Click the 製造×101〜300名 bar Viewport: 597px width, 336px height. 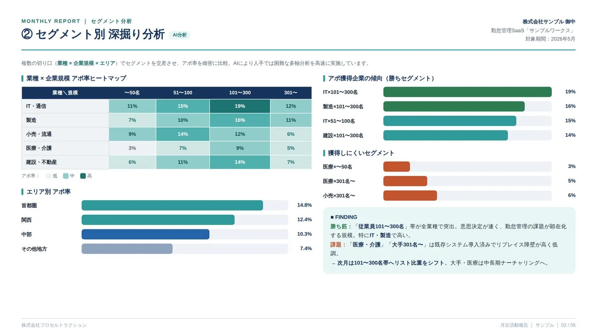point(454,107)
